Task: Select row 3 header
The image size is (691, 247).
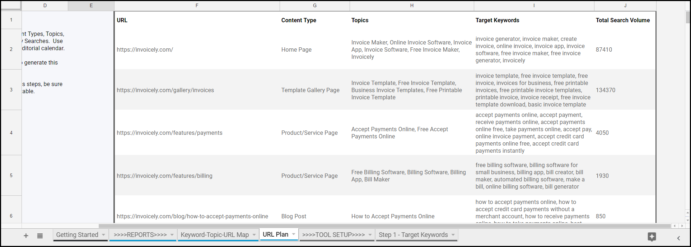Action: (x=11, y=90)
